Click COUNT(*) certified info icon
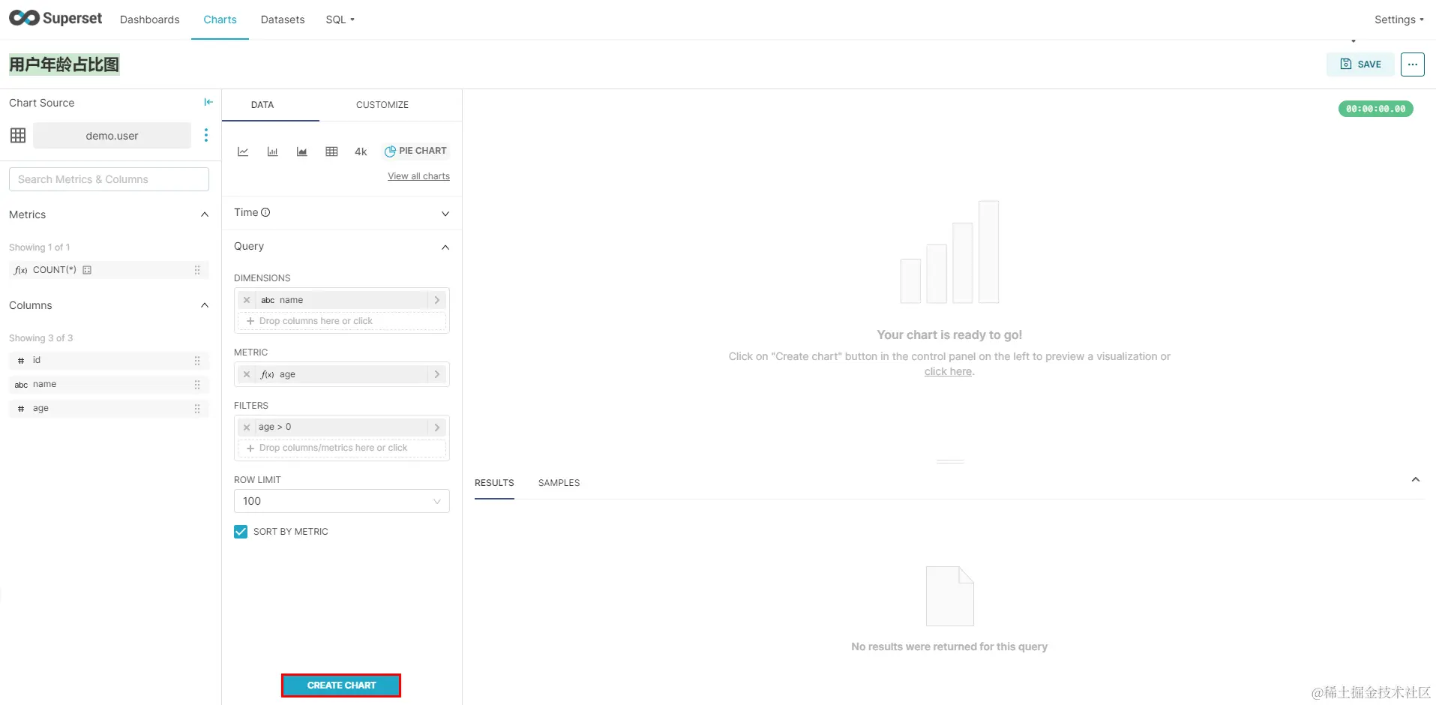This screenshot has height=705, width=1436. 87,270
